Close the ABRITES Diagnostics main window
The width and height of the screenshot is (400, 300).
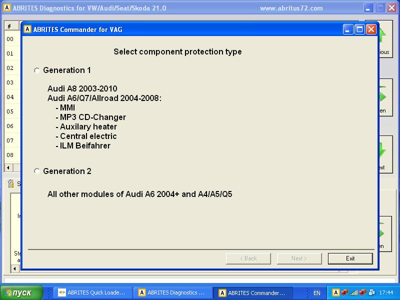(x=391, y=8)
